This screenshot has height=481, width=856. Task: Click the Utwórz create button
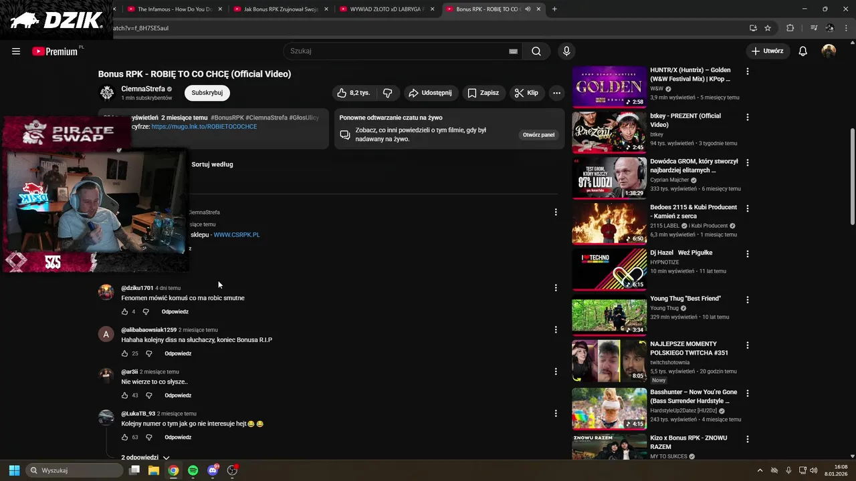(x=767, y=51)
